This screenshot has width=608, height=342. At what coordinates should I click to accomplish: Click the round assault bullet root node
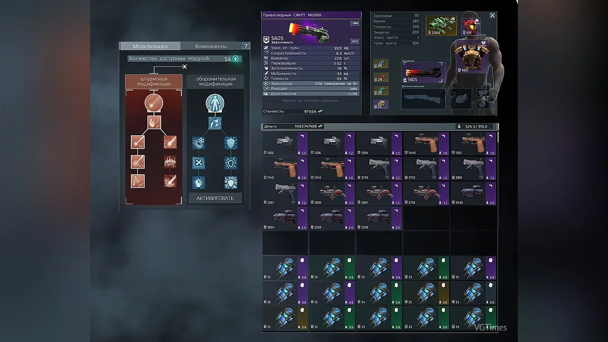coord(154,103)
